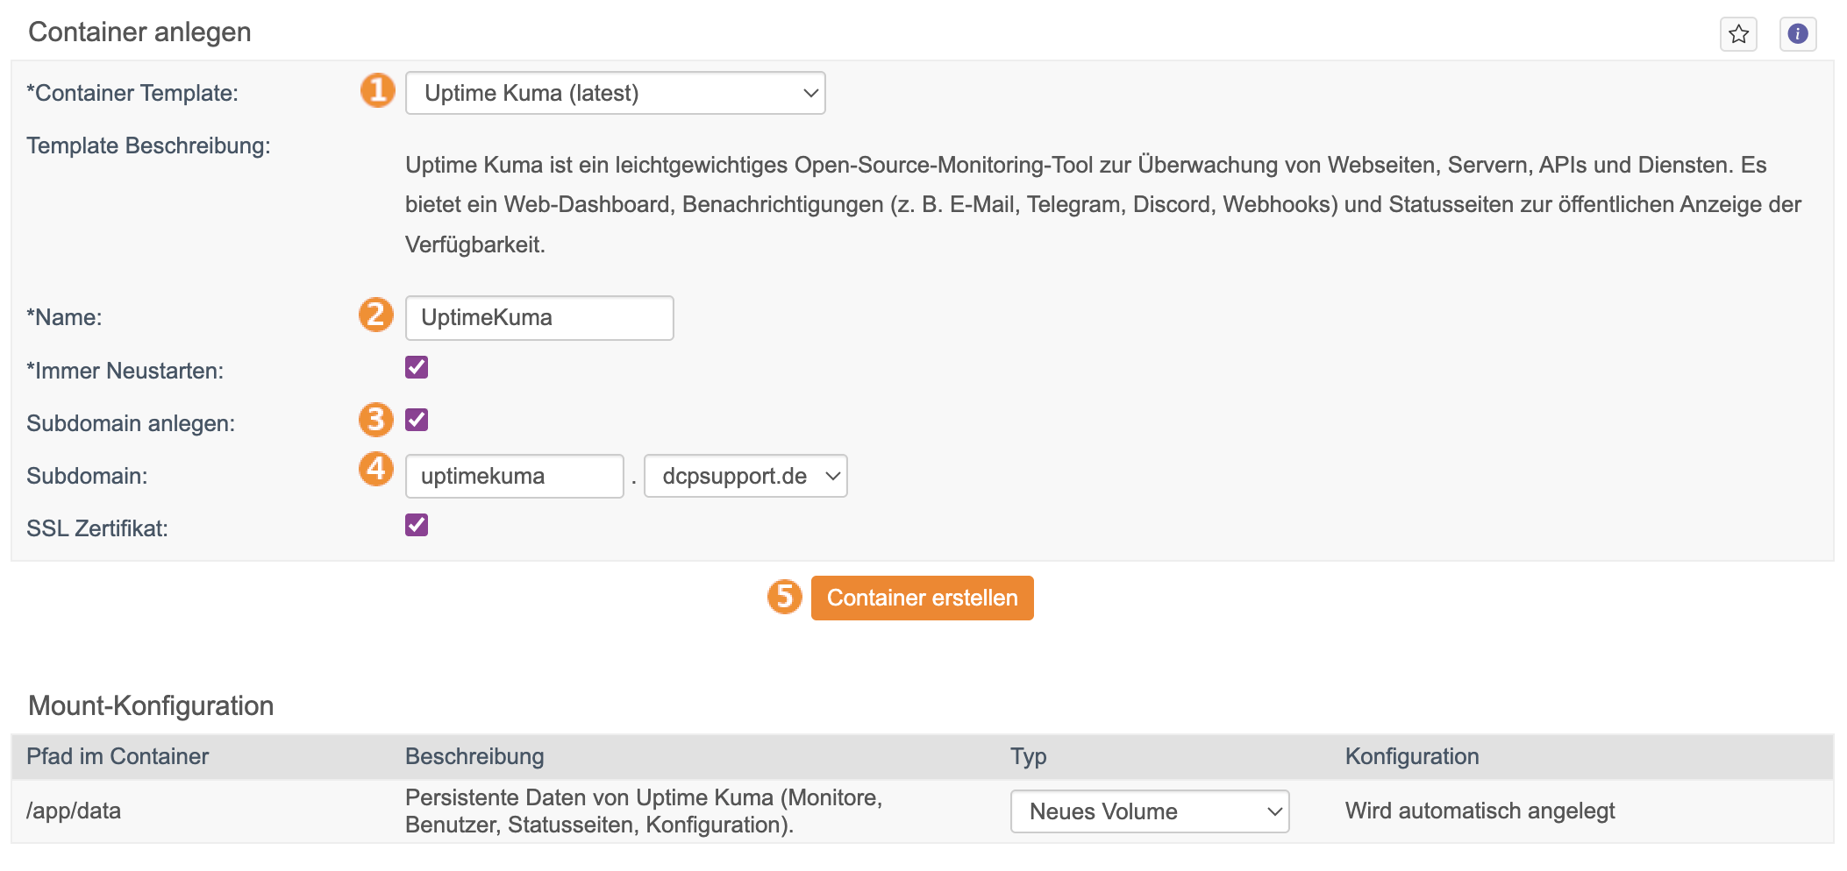Click the orange step 5 badge
The height and width of the screenshot is (871, 1847).
(784, 597)
